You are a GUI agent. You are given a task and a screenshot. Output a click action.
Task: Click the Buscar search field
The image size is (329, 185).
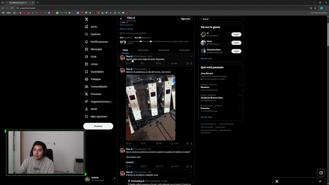pos(221,19)
